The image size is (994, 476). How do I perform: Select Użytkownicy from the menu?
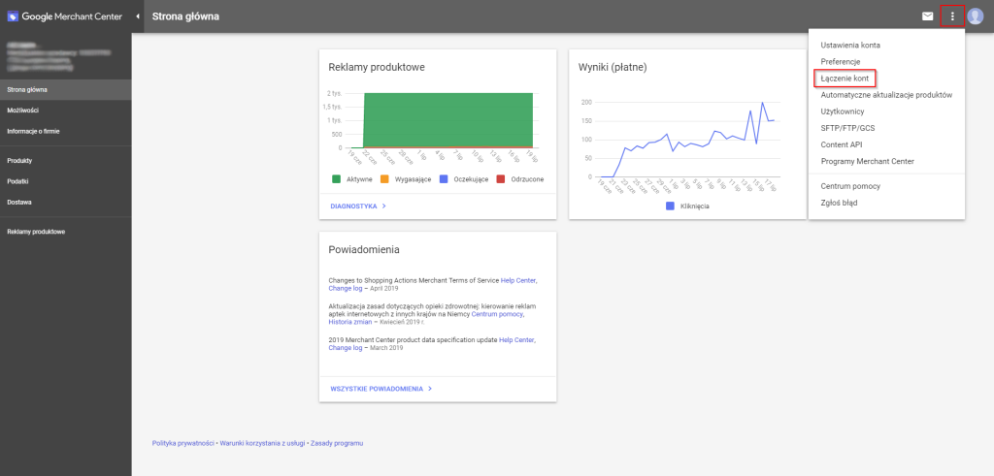tap(843, 111)
